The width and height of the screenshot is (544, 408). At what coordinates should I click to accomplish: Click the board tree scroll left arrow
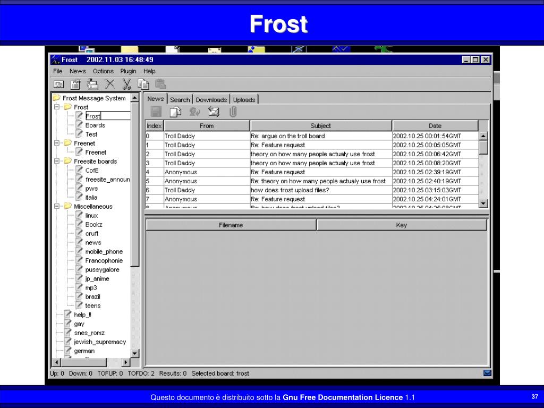[56, 362]
